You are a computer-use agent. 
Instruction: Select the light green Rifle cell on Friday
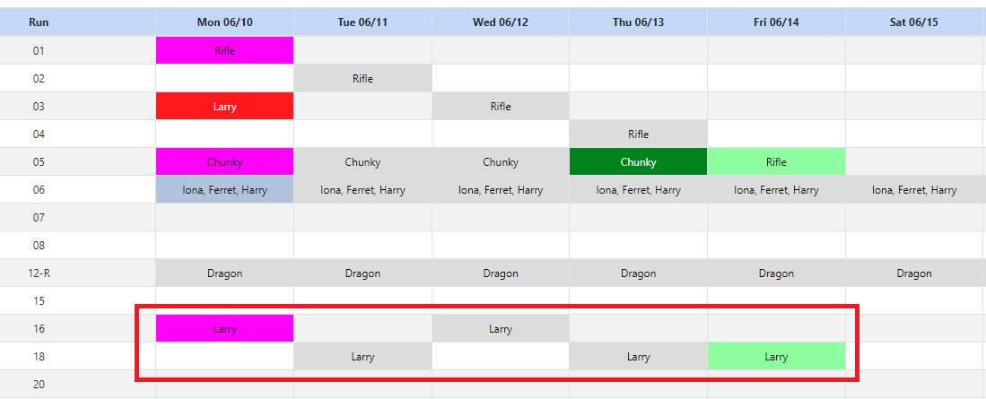click(776, 162)
